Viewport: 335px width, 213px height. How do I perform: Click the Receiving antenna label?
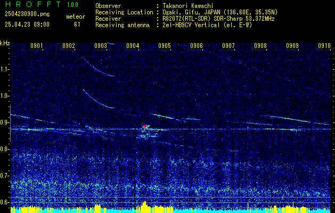tap(122, 25)
